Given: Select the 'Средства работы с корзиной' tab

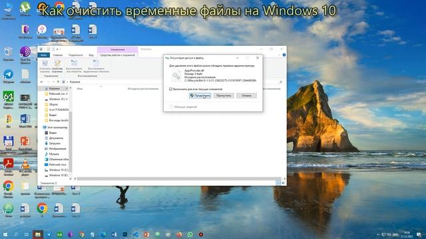Looking at the screenshot, I should click(117, 55).
